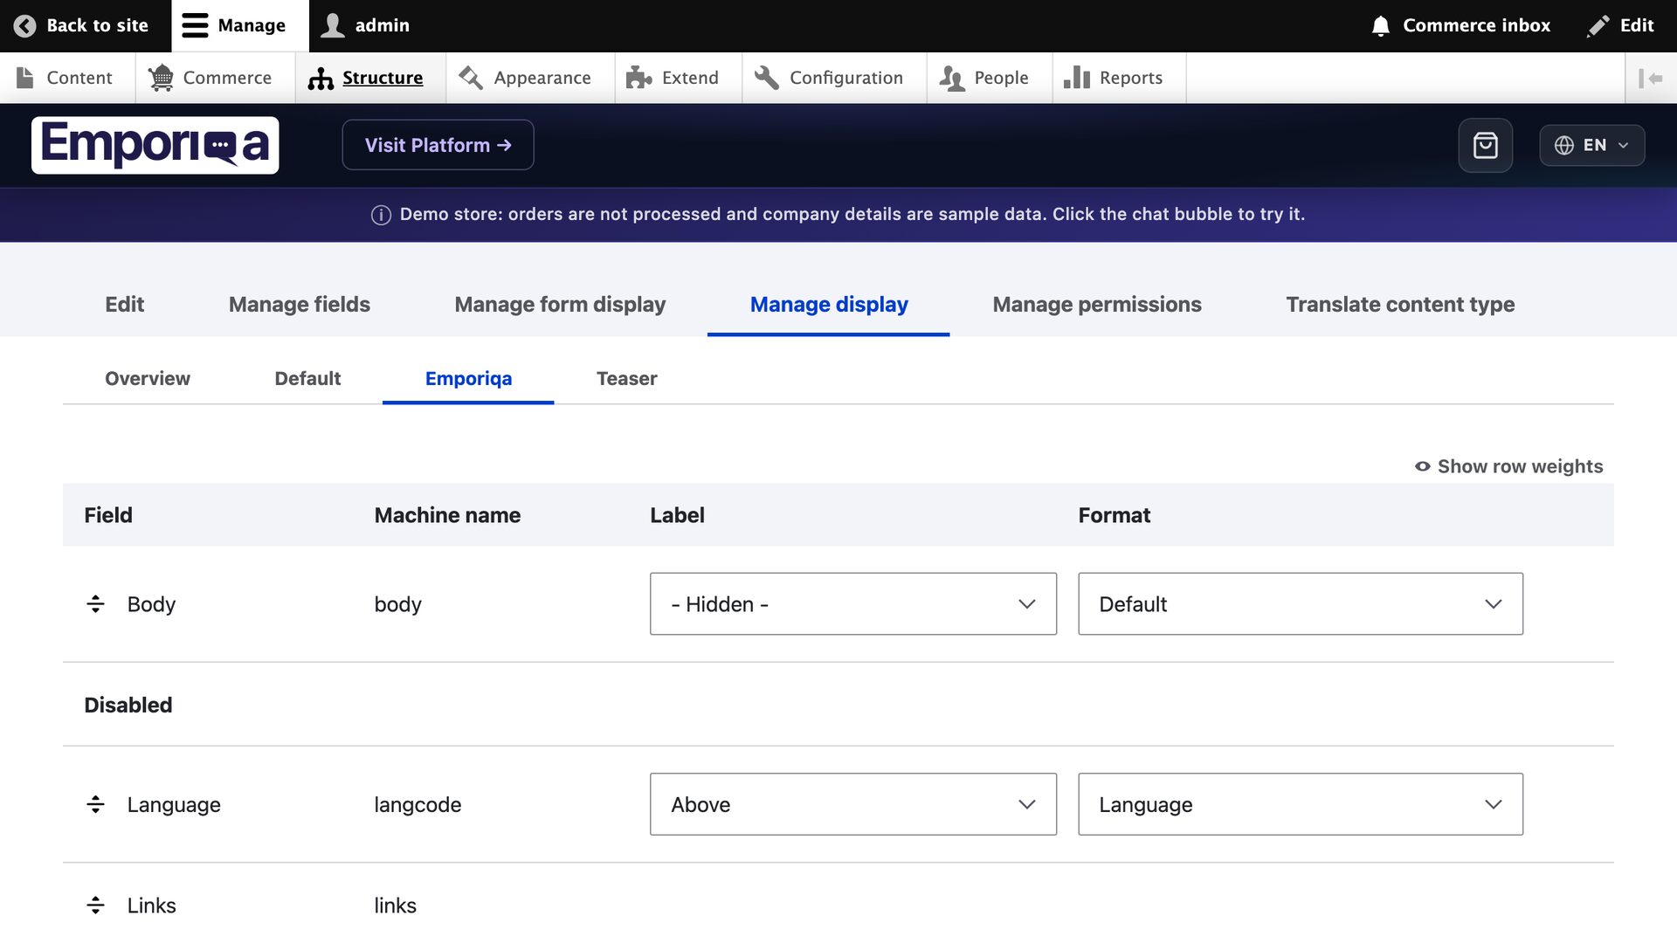Collapse toolbar orientation toggle icon
The height and width of the screenshot is (943, 1677).
point(1650,78)
